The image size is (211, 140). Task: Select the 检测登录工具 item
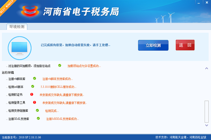(x=17, y=103)
